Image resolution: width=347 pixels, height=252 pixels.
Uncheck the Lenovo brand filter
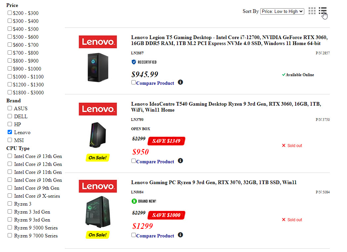click(x=10, y=132)
